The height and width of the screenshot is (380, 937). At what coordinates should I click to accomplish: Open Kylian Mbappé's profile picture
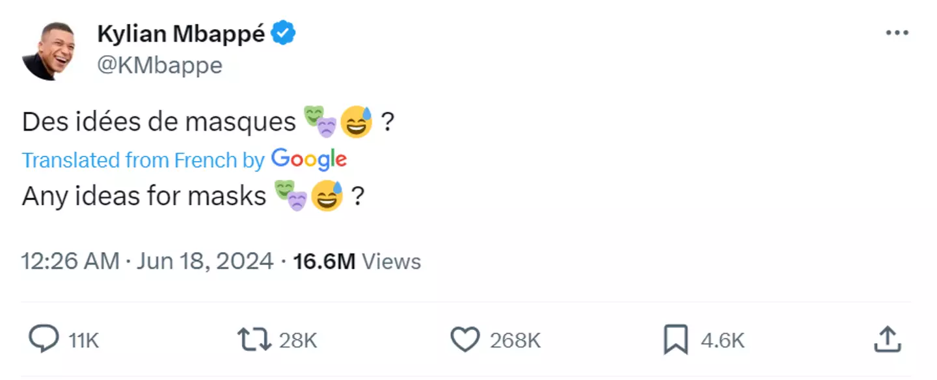point(48,51)
